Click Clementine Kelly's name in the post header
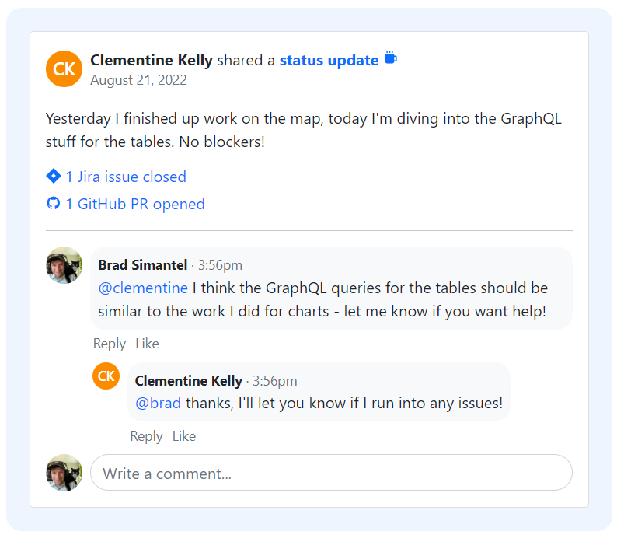Screen dimensions: 617x535 [152, 60]
